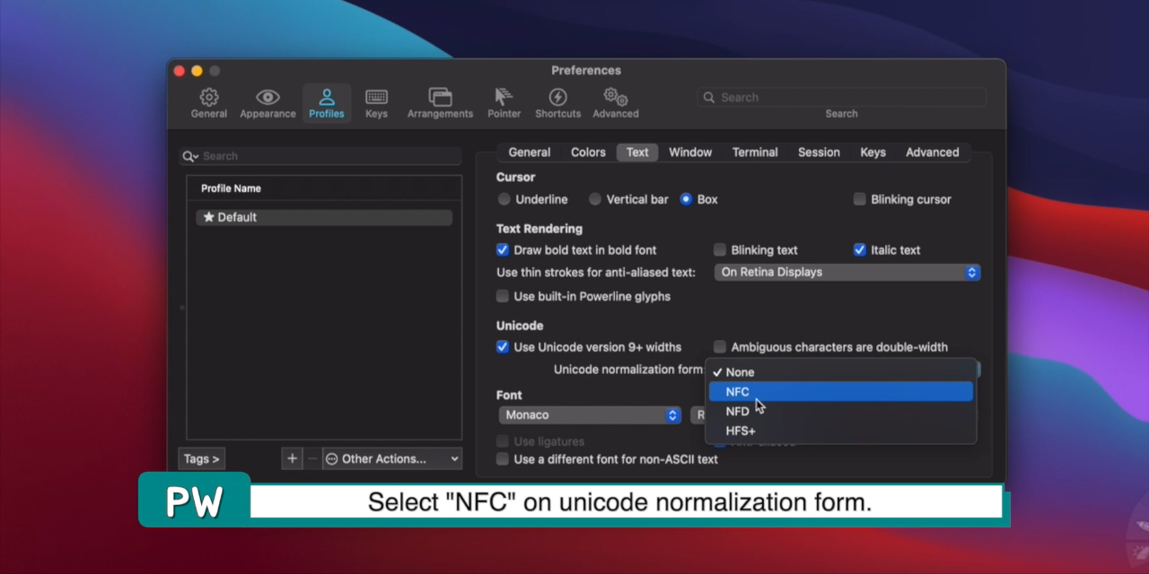
Task: Enable Ambiguous characters are double-width
Action: tap(720, 347)
